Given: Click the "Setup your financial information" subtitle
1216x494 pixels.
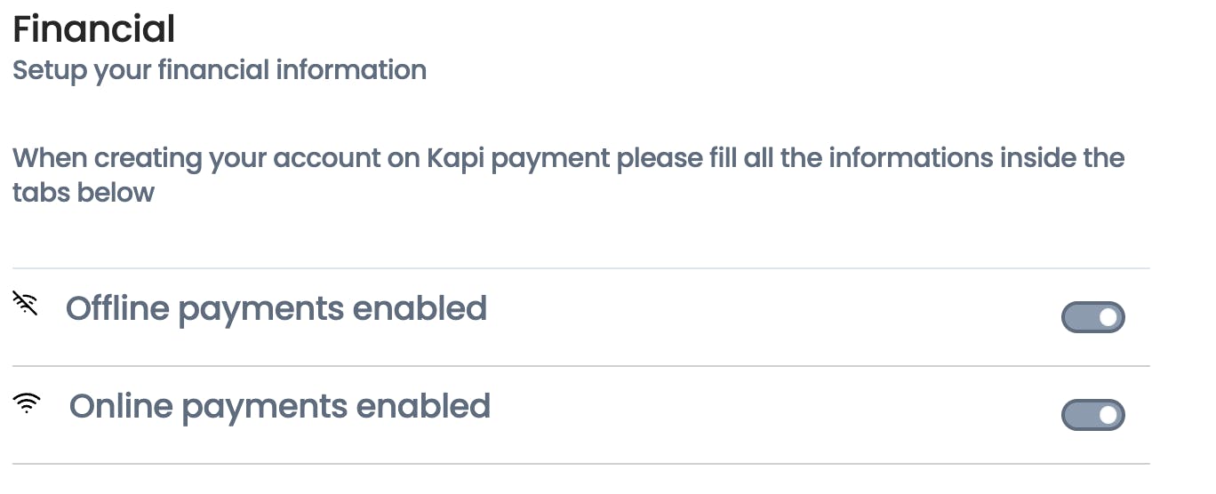Looking at the screenshot, I should [x=220, y=70].
